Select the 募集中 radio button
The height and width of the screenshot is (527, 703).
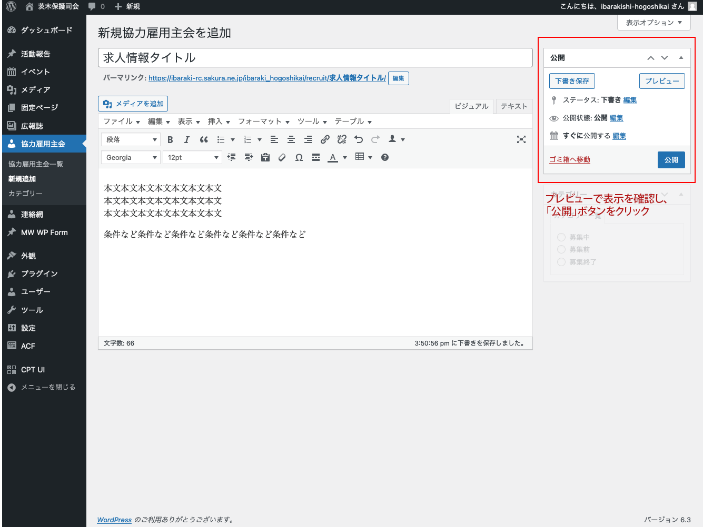(x=561, y=237)
